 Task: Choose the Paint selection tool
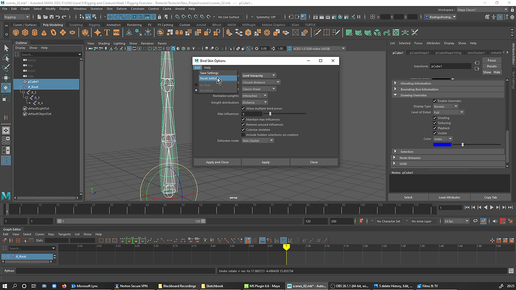(x=6, y=68)
